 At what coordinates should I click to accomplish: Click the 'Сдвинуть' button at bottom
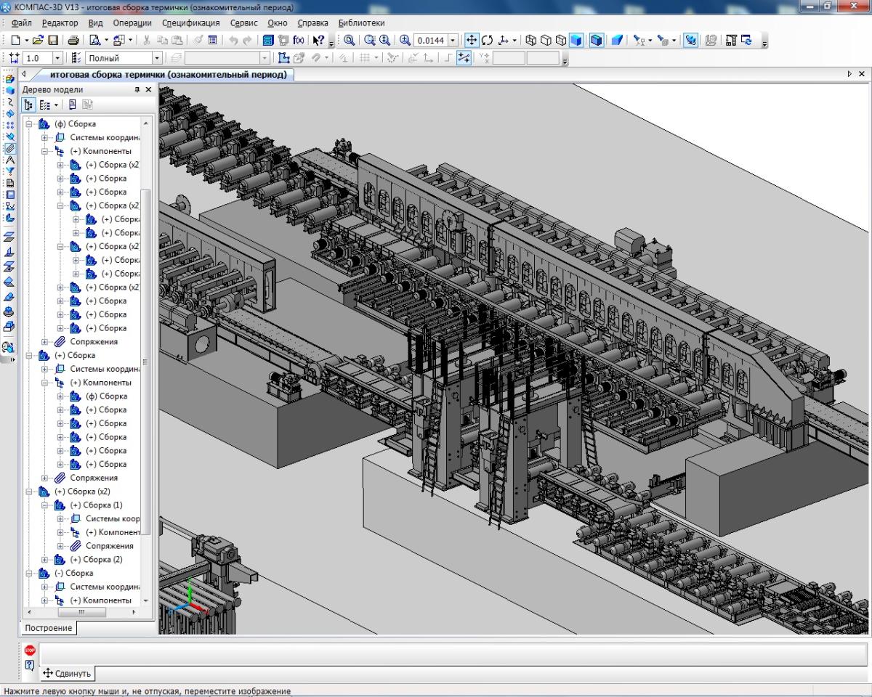(x=67, y=673)
